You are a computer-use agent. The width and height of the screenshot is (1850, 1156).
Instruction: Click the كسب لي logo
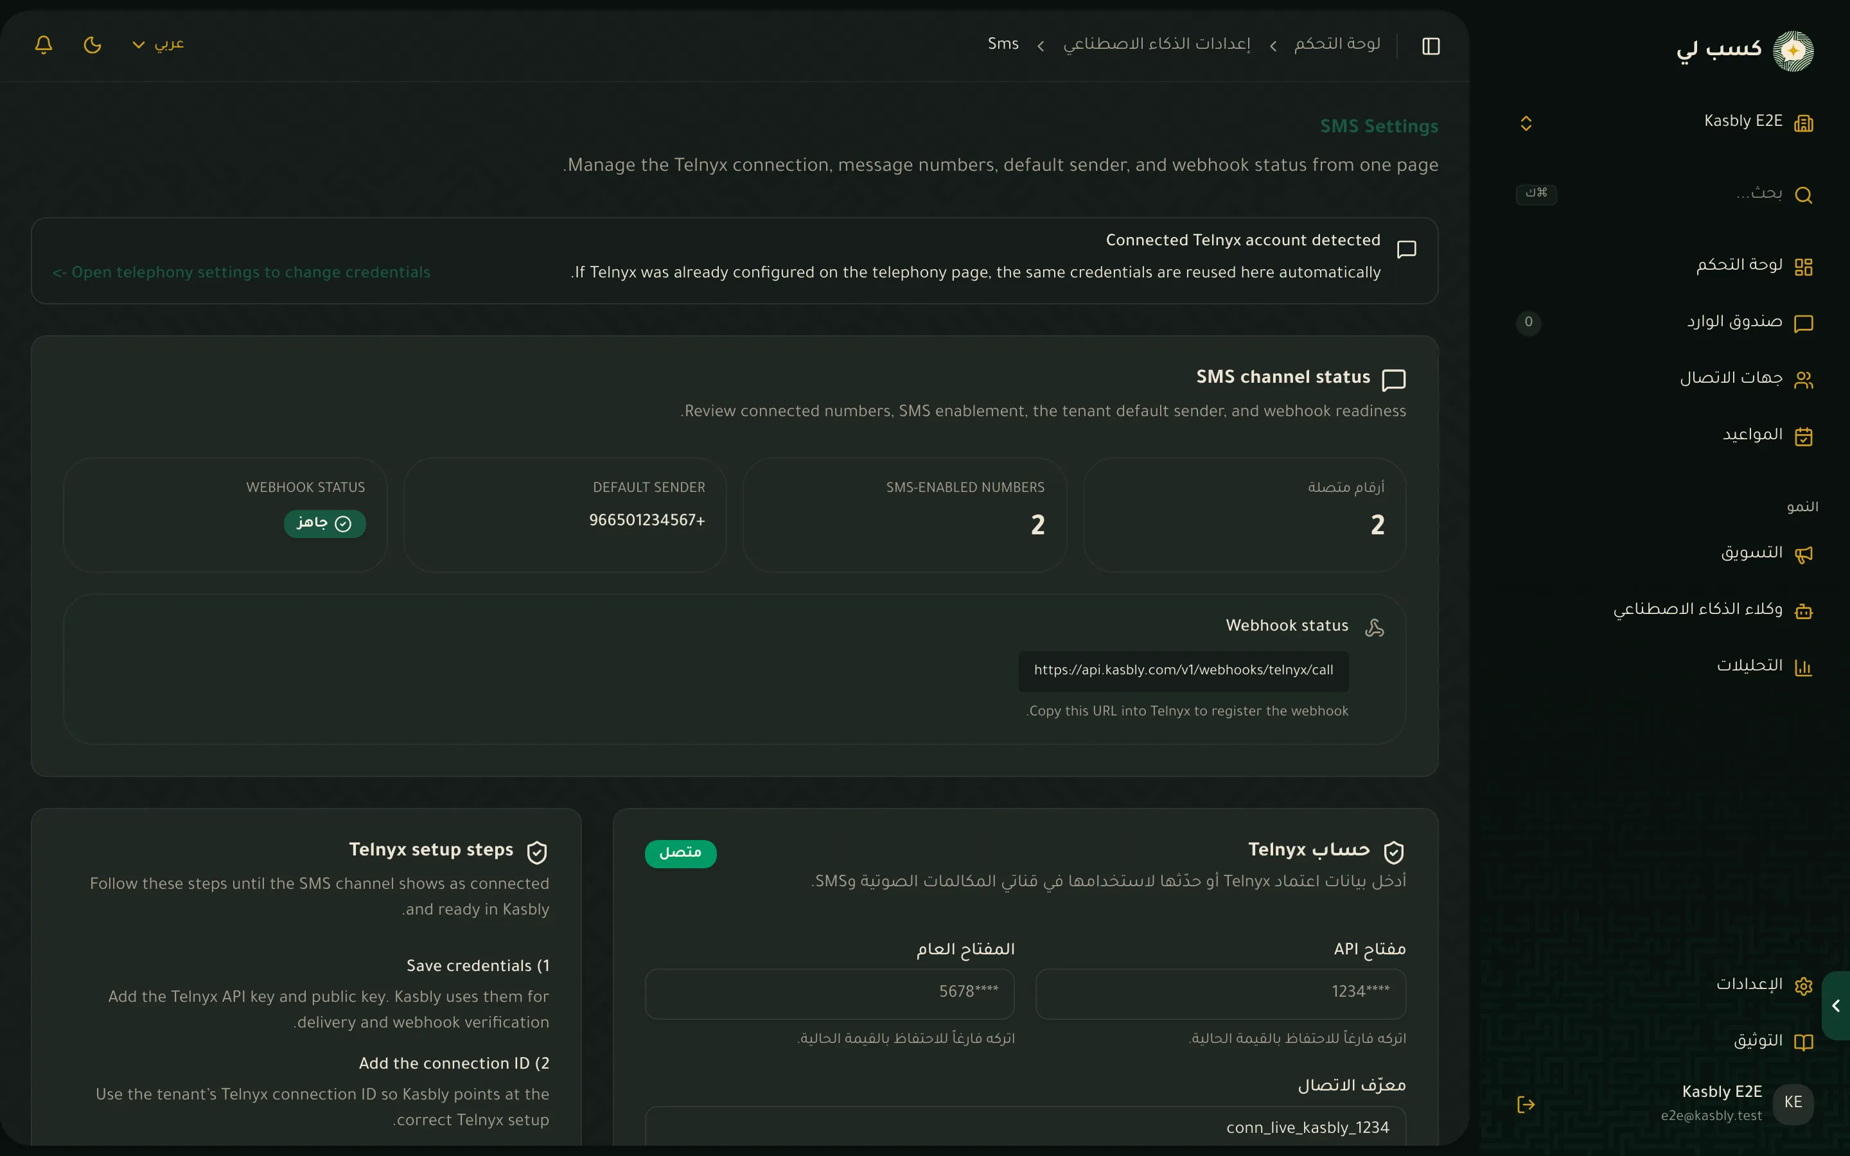(1745, 51)
